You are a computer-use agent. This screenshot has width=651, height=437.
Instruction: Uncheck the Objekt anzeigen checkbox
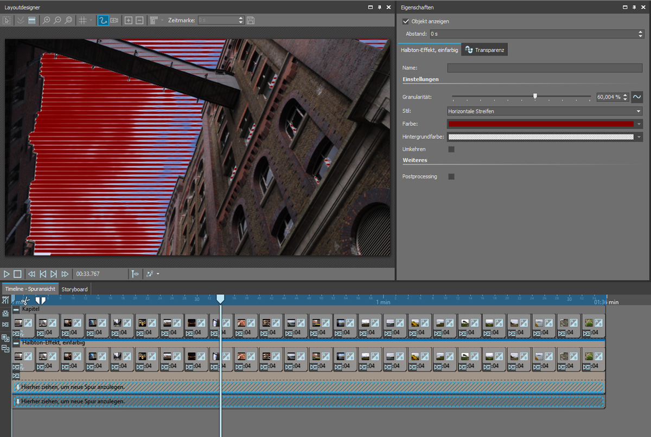pyautogui.click(x=406, y=22)
